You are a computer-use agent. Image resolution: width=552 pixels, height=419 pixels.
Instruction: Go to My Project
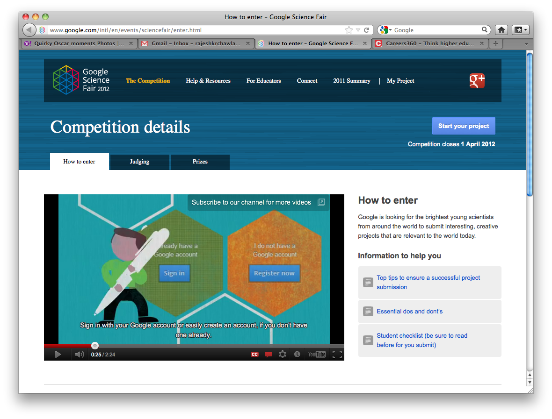click(x=400, y=80)
